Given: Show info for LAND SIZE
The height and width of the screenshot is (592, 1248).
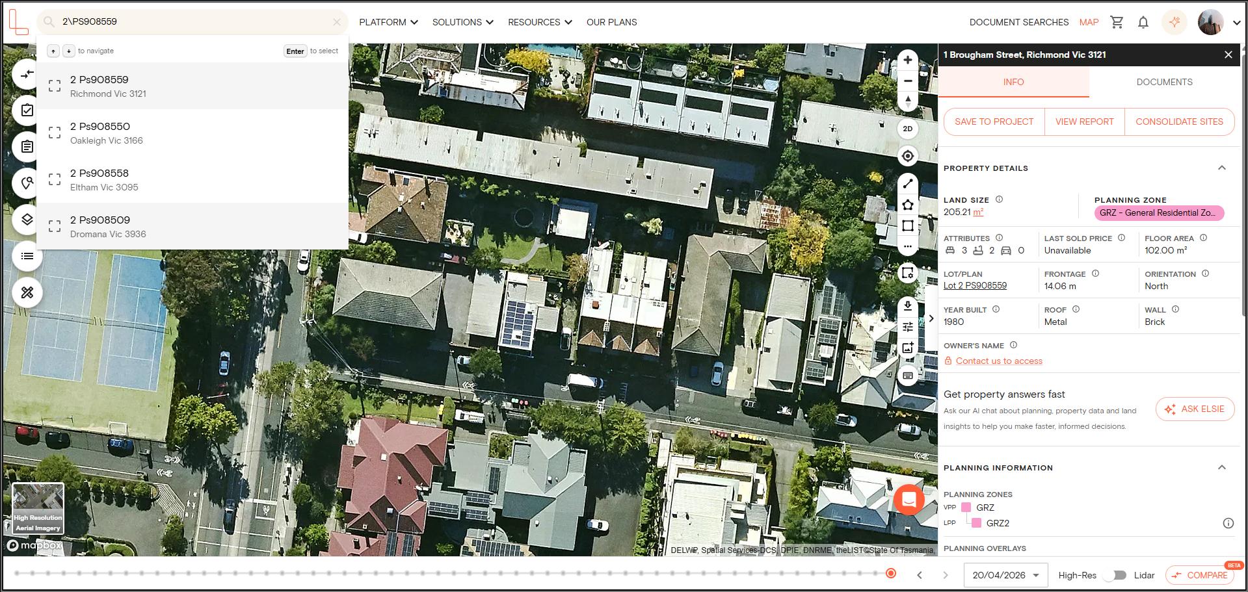Looking at the screenshot, I should pyautogui.click(x=999, y=199).
